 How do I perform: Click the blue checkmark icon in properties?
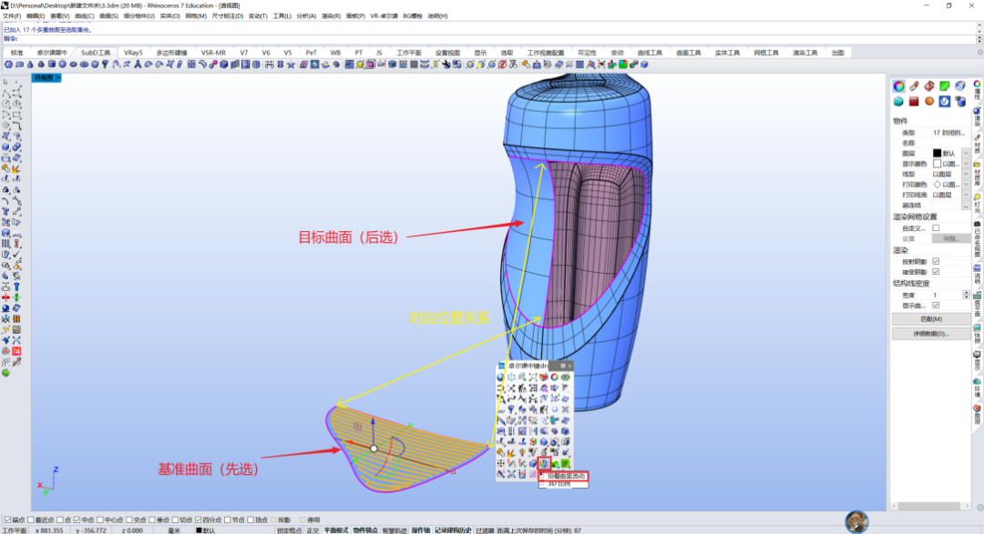945,102
